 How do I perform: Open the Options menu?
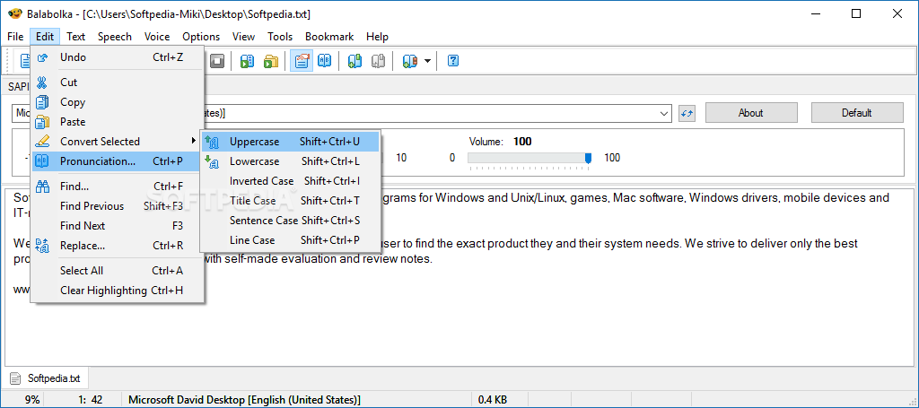(x=201, y=36)
